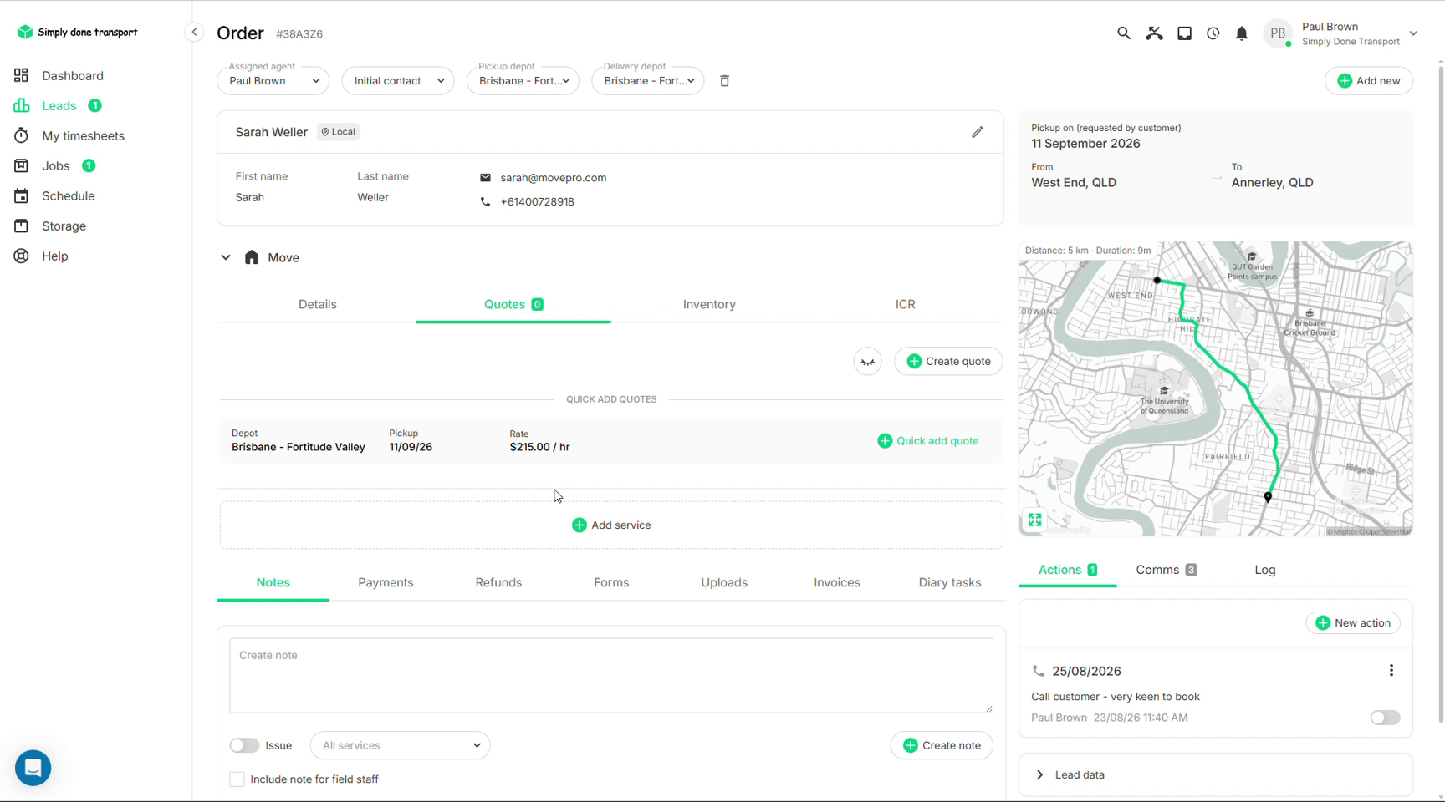Switch to the Log tab
1445x802 pixels.
(1265, 570)
